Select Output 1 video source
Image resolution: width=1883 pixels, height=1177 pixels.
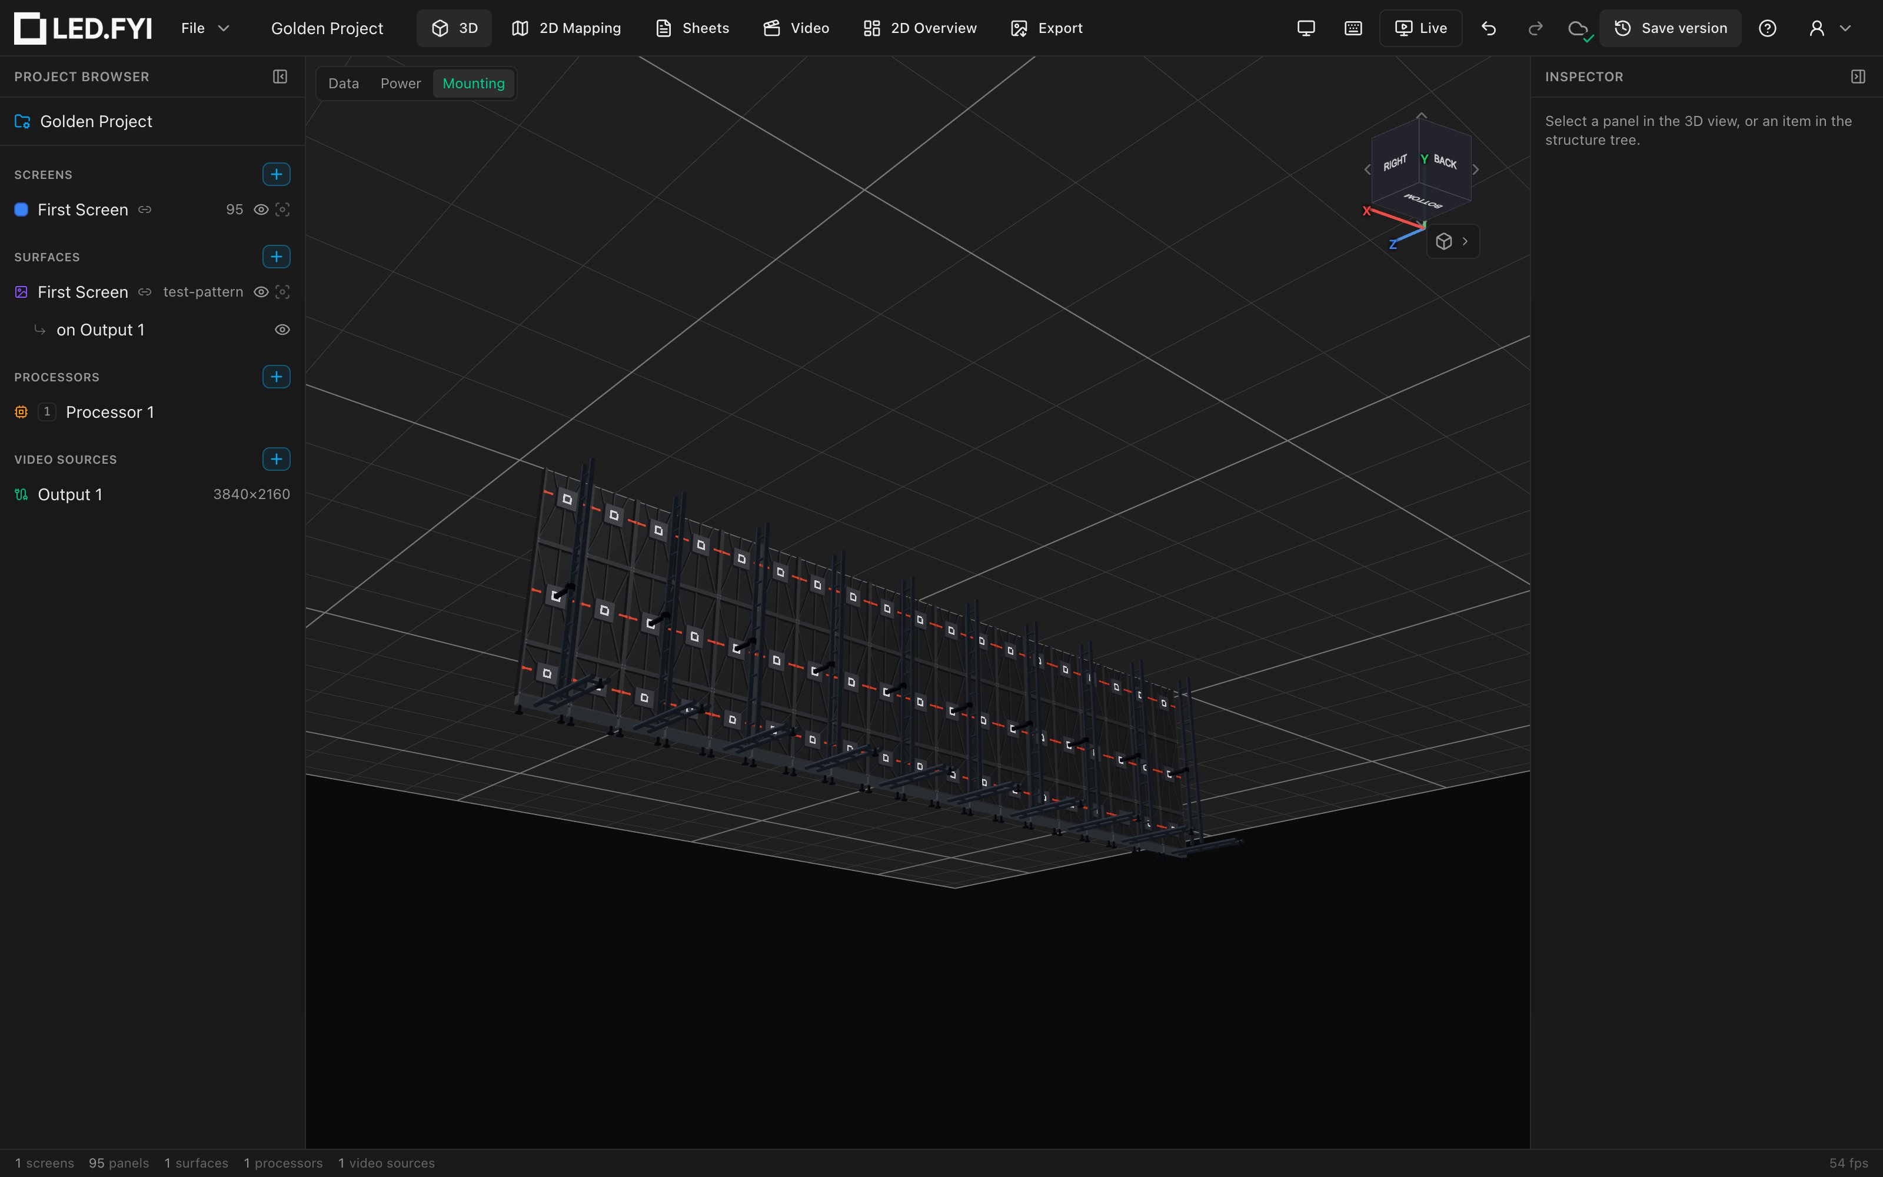coord(152,494)
